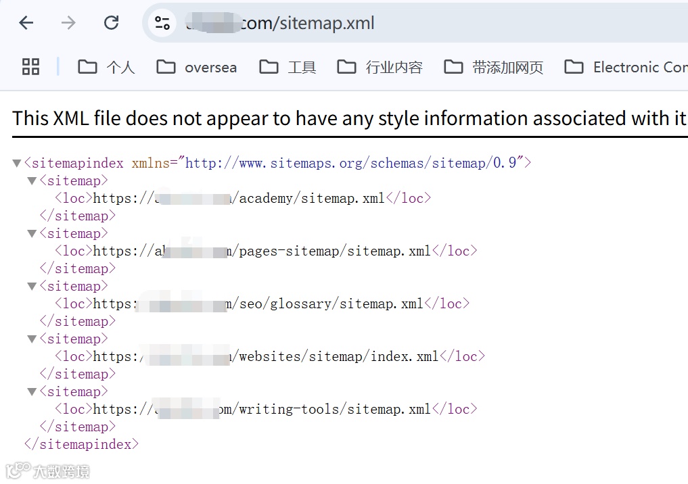
Task: Collapse the sitemap node containing academy/sitemap.xml
Action: [x=32, y=181]
